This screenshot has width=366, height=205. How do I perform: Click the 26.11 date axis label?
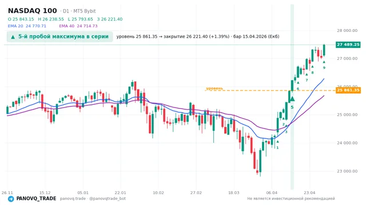coord(7,192)
